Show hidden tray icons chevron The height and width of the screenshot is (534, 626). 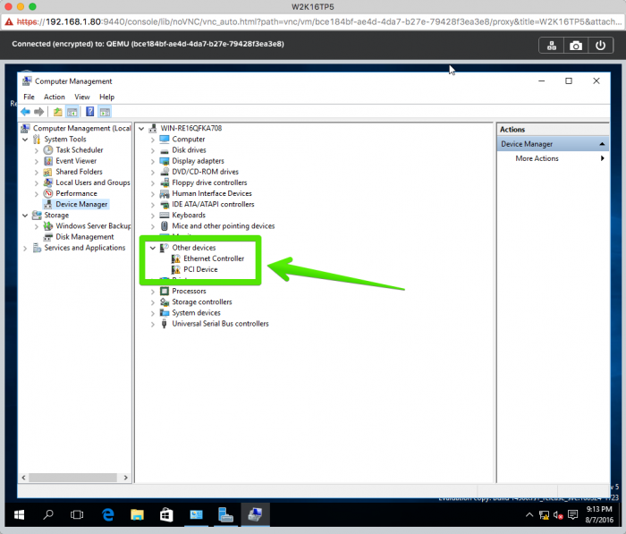point(529,515)
